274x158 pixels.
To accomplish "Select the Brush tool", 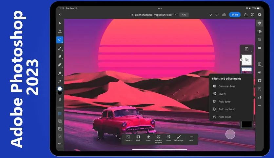I will [x=60, y=48].
